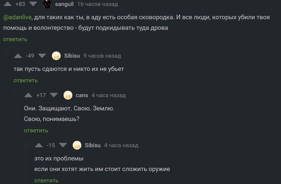Screen dimensions: 281x184
Task: Collapse the cans comment thread
Action: [x=16, y=95]
